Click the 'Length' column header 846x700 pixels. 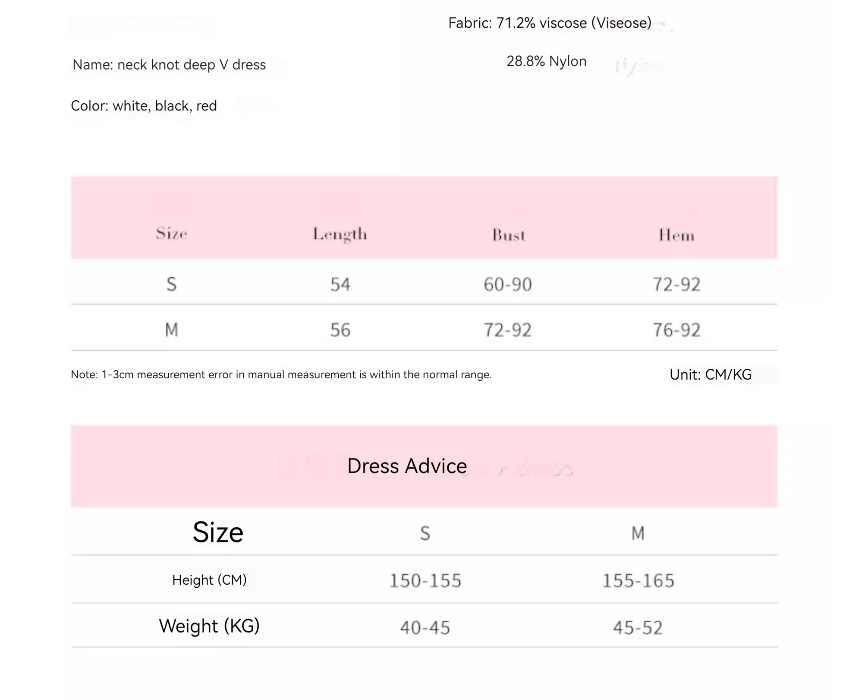pyautogui.click(x=340, y=234)
